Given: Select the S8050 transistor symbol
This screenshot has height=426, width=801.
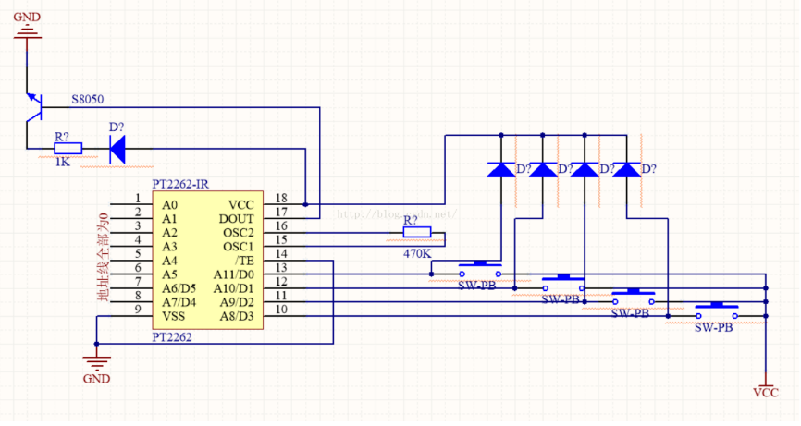Looking at the screenshot, I should 33,109.
